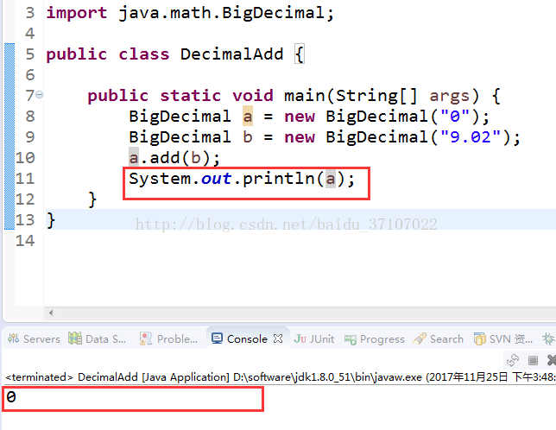Click the "0" string literal on line 8
Viewport: 556px width, 430px height.
(x=455, y=117)
